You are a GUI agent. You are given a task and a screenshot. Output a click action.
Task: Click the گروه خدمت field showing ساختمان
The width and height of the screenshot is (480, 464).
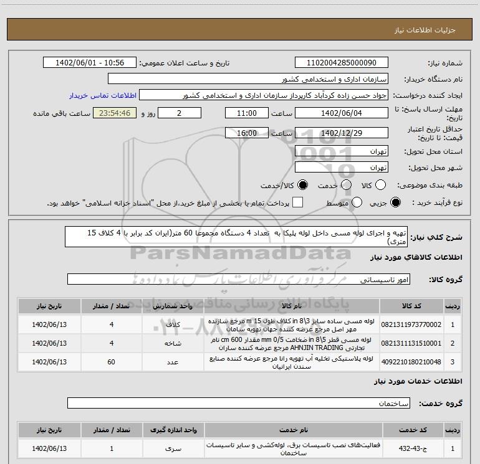[x=238, y=404]
